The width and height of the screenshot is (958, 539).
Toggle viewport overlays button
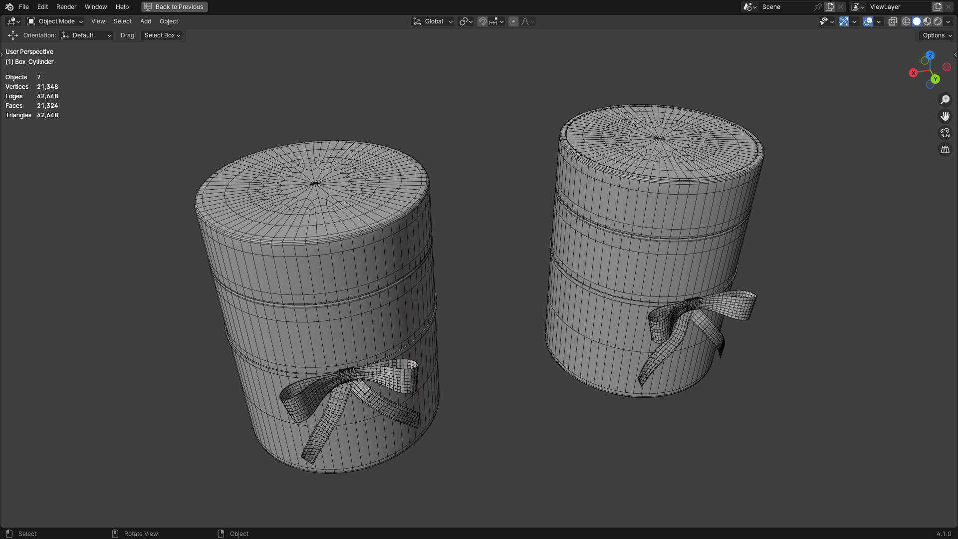click(x=868, y=21)
